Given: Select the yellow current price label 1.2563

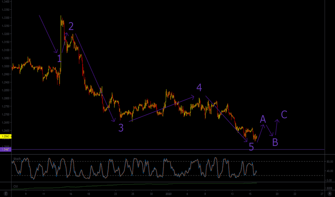Looking at the screenshot, I should 6,136.
